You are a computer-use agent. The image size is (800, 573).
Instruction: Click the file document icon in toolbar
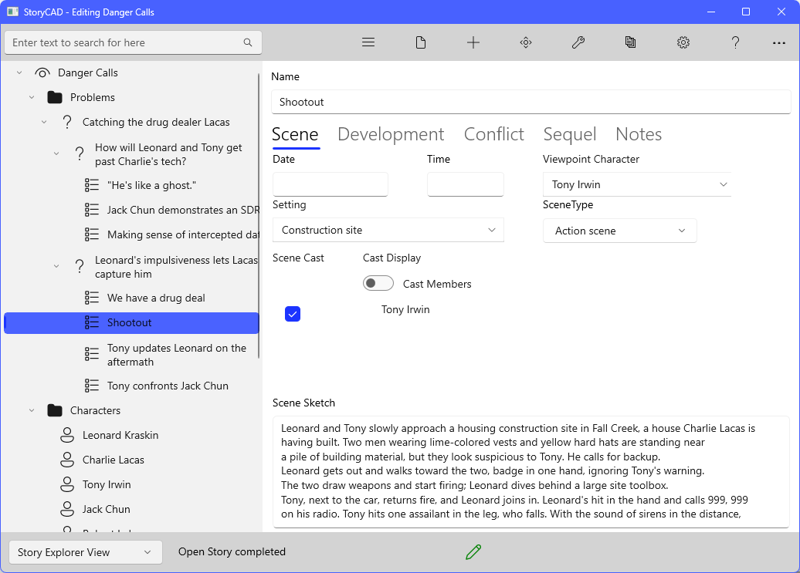pos(421,42)
